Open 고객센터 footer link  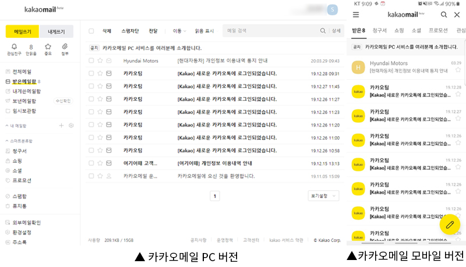point(251,240)
